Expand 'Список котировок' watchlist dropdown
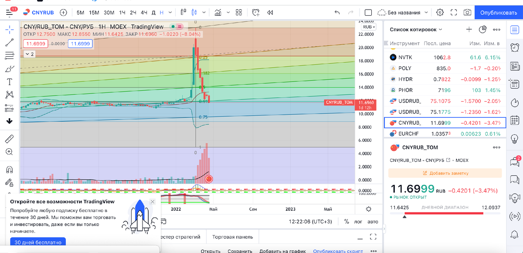 (416, 30)
